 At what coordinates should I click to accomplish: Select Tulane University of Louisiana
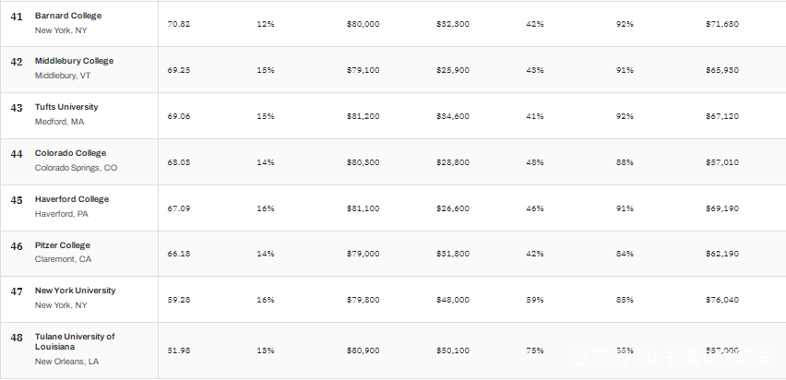pyautogui.click(x=75, y=341)
